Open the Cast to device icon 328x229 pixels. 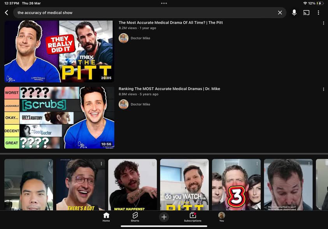pos(306,12)
